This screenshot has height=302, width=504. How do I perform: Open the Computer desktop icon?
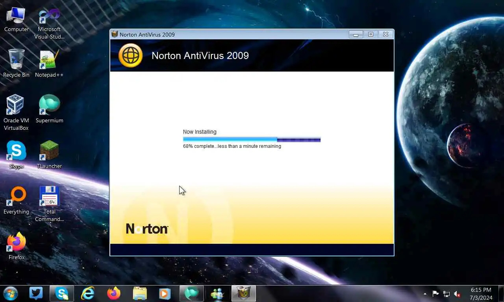[16, 20]
